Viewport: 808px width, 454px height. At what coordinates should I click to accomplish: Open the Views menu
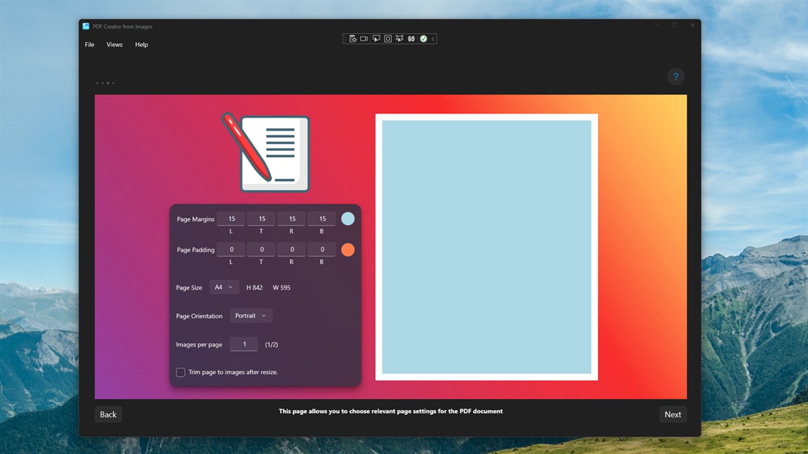click(x=114, y=44)
